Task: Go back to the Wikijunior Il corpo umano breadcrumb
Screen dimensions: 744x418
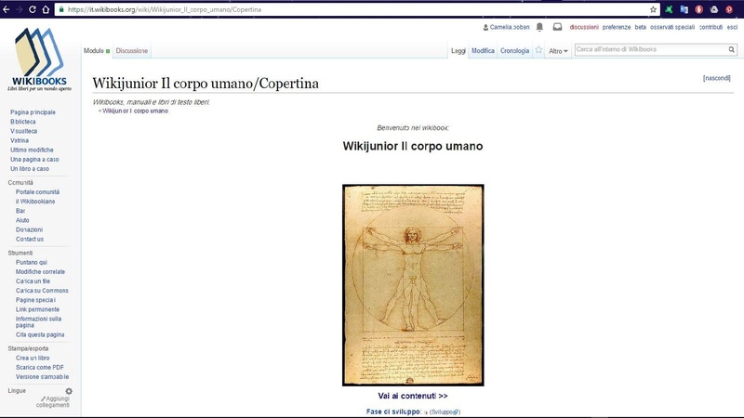Action: coord(135,111)
